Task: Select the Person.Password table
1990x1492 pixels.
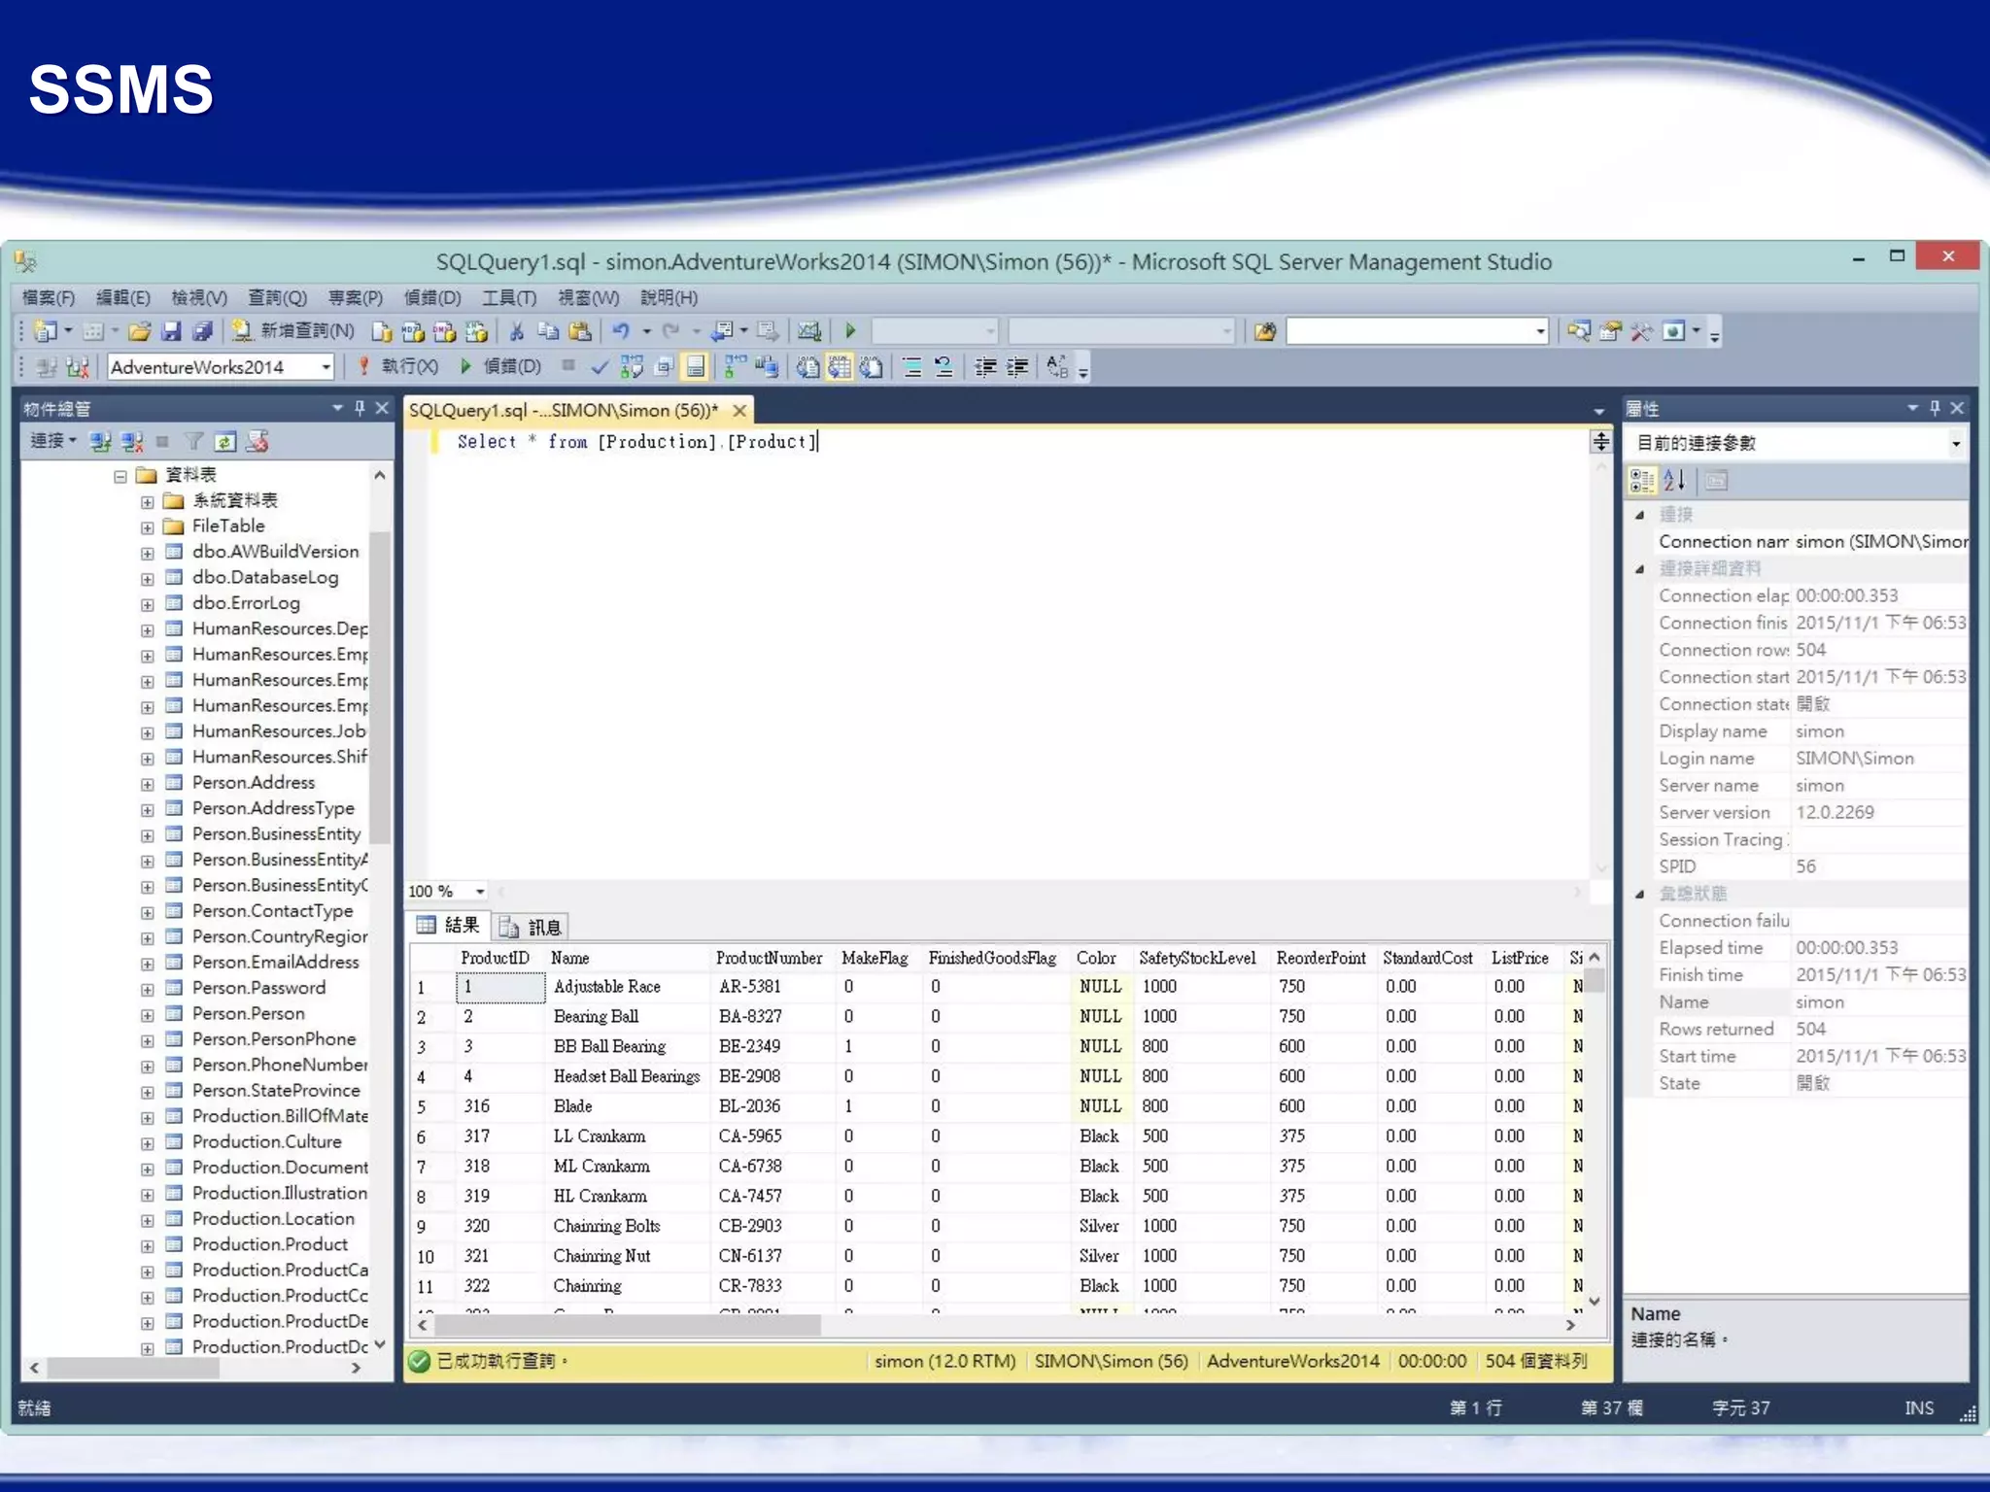Action: tap(258, 988)
